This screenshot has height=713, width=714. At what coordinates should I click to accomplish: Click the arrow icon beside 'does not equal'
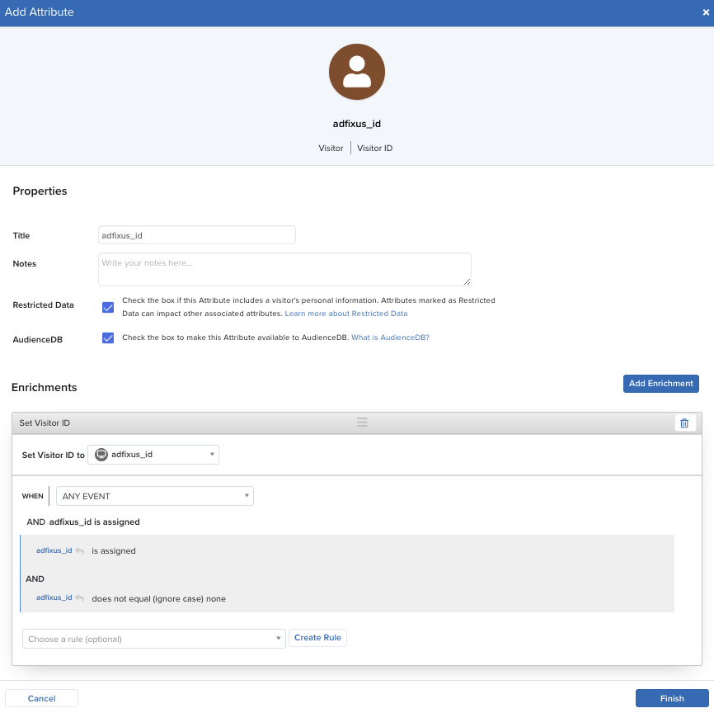(80, 598)
